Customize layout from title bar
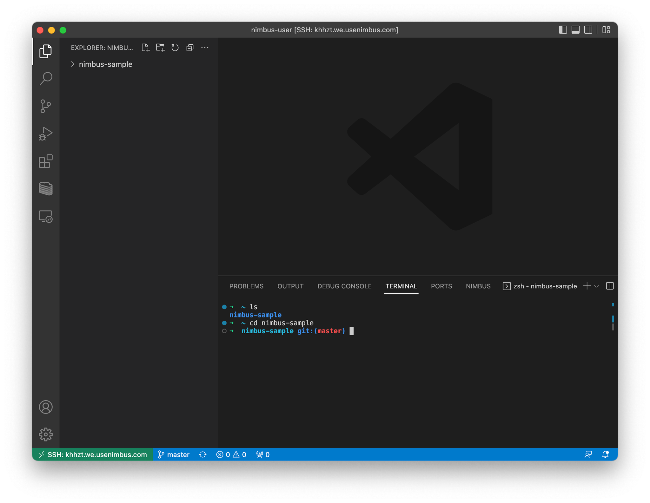 tap(606, 30)
